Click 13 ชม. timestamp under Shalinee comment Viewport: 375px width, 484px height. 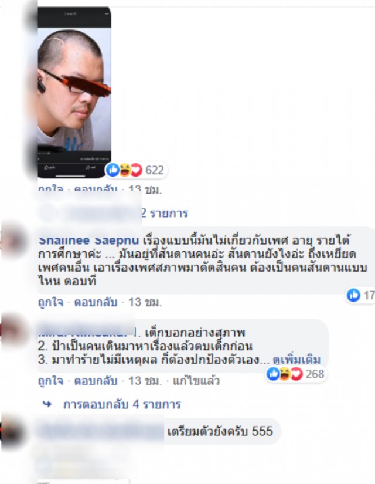click(145, 302)
